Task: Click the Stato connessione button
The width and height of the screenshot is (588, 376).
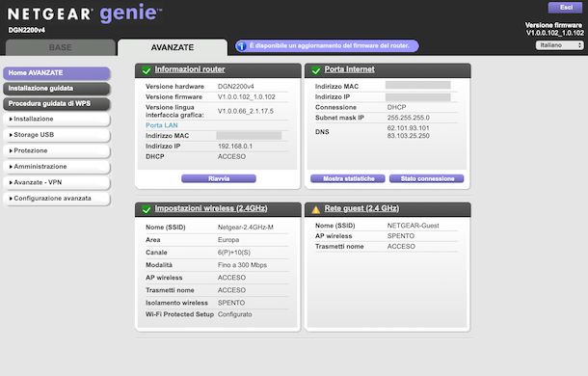Action: pyautogui.click(x=427, y=178)
